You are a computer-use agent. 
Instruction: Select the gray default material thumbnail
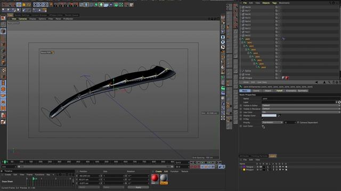[164, 179]
